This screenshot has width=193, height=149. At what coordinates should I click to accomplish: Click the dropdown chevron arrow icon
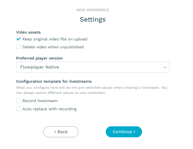pyautogui.click(x=165, y=67)
